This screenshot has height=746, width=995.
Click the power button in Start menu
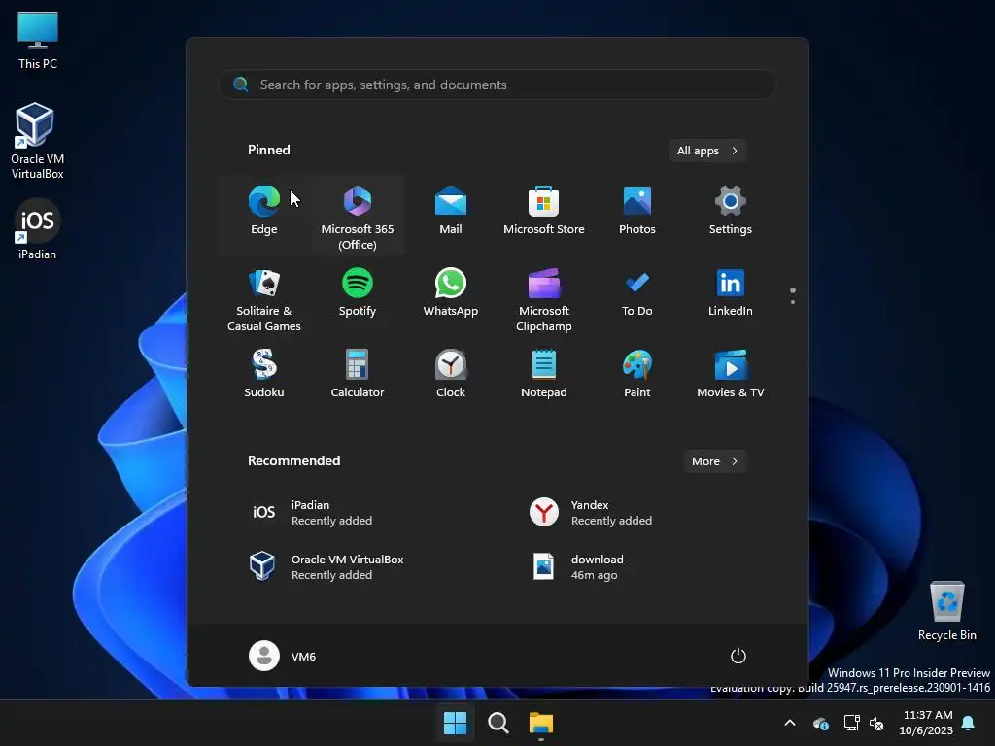tap(738, 656)
